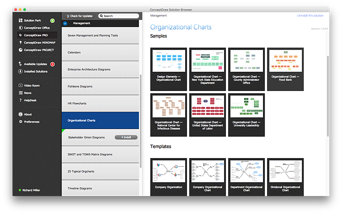Image resolution: width=342 pixels, height=214 pixels.
Task: Click the green Solution Park badge
Action: pos(52,21)
